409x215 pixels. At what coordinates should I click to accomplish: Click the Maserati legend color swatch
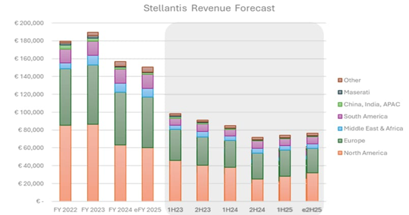click(340, 92)
